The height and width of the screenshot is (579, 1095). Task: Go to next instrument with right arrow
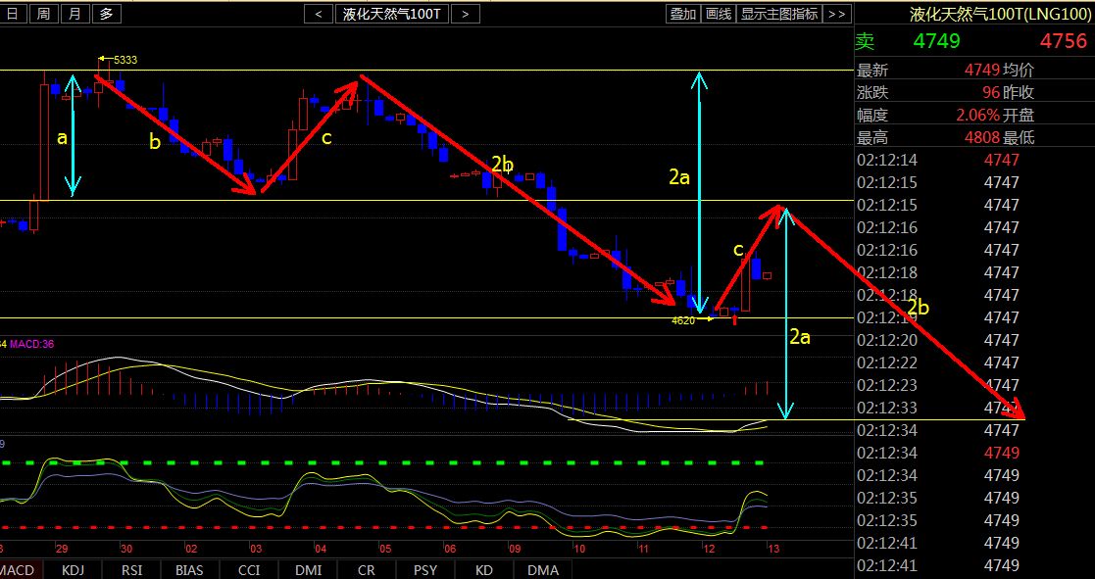point(467,14)
